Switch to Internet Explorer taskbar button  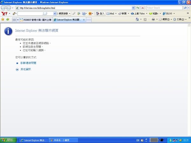coord(33,140)
